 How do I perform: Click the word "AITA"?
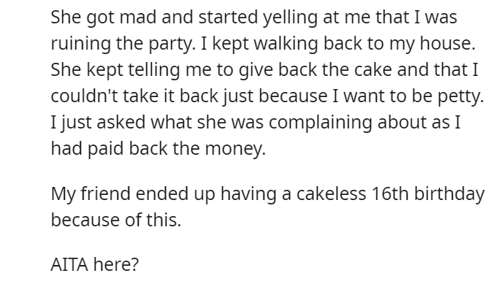pyautogui.click(x=69, y=264)
